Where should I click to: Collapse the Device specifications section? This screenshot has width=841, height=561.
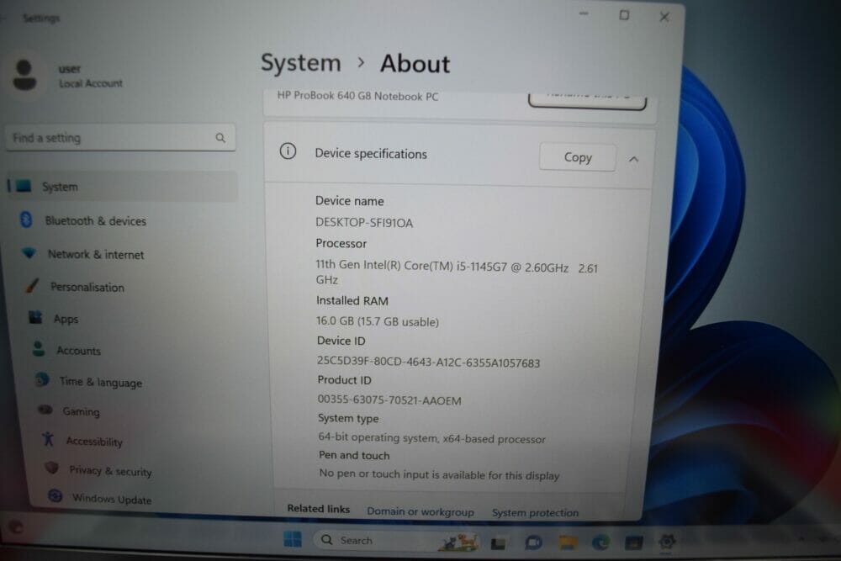633,159
